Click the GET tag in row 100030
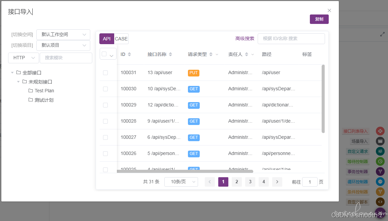The width and height of the screenshot is (388, 221). (x=194, y=89)
